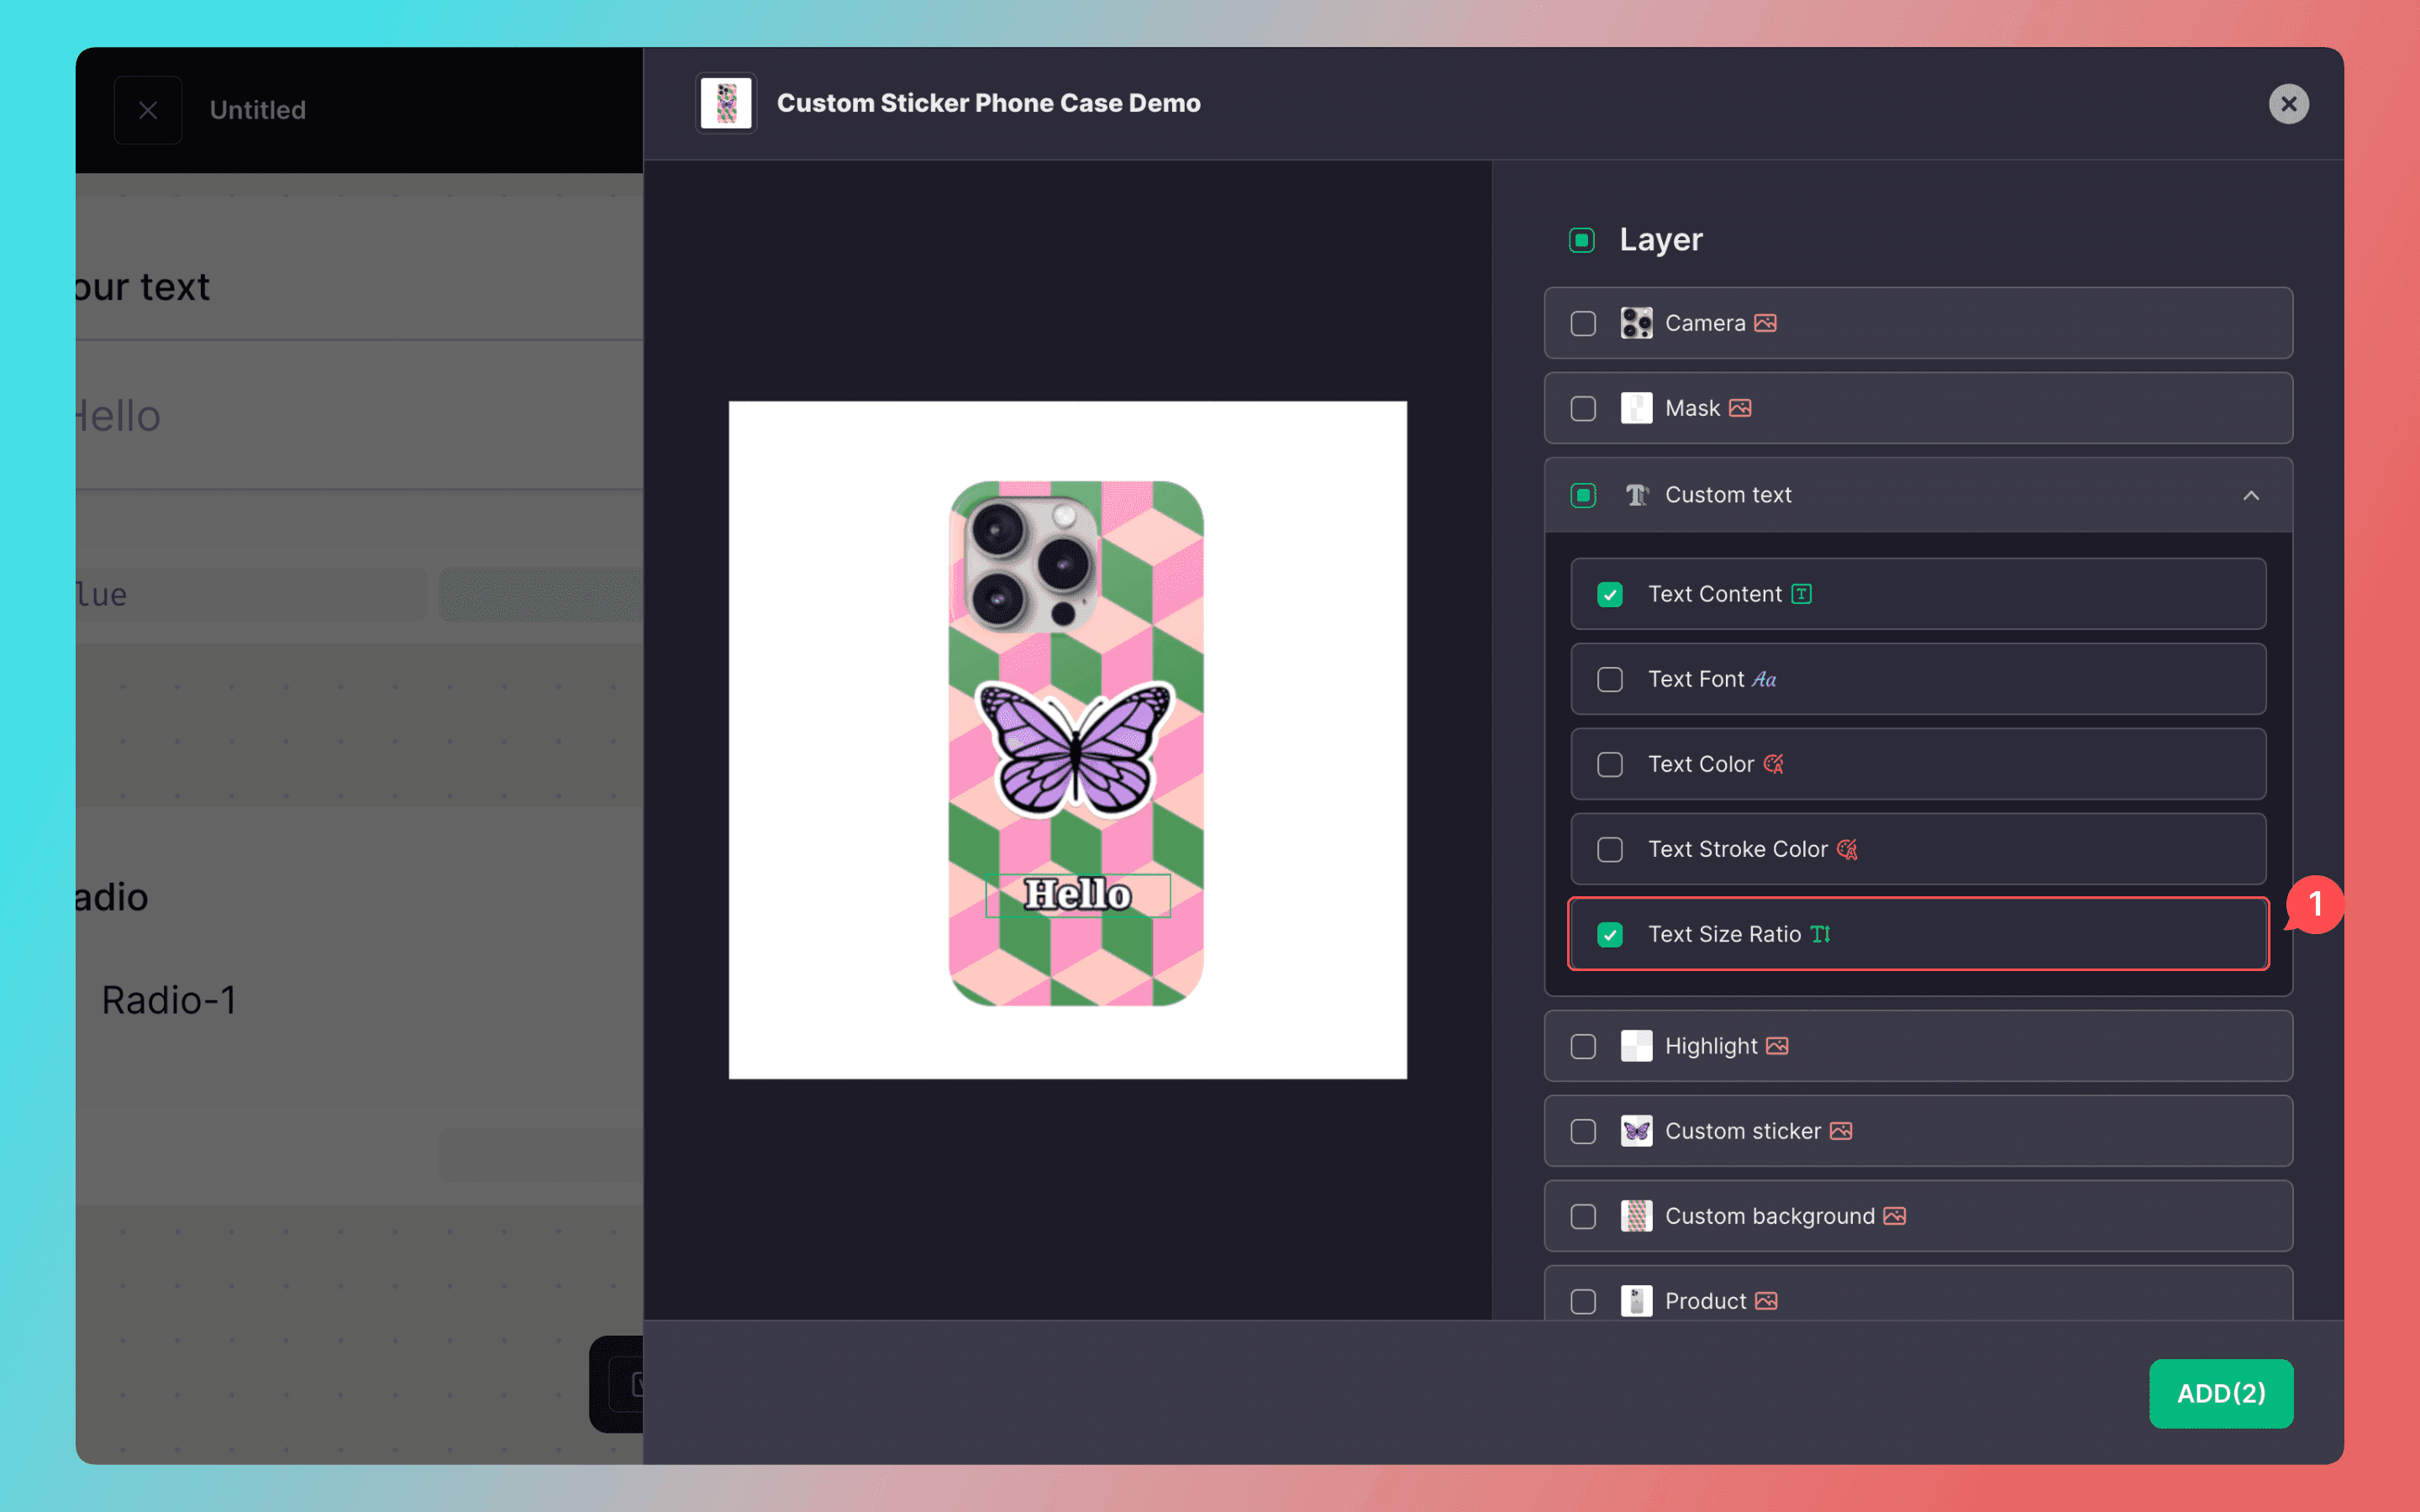
Task: Click the Highlight layer thumbnail icon
Action: 1636,1046
